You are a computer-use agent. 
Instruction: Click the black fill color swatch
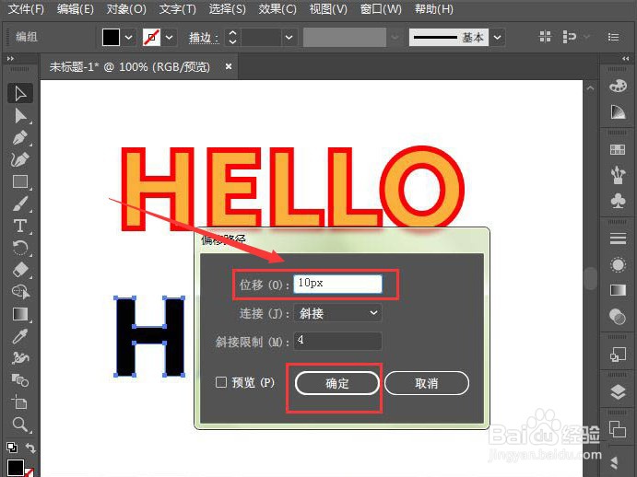(x=111, y=38)
